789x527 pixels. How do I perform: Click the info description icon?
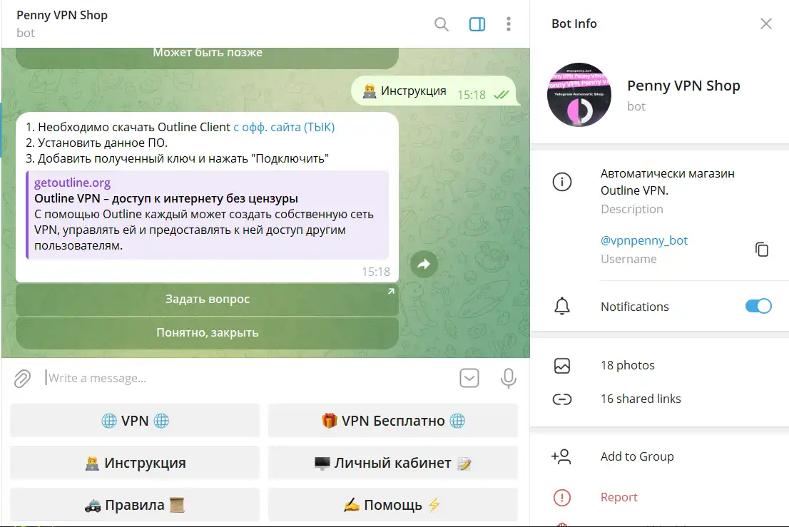[x=562, y=182]
